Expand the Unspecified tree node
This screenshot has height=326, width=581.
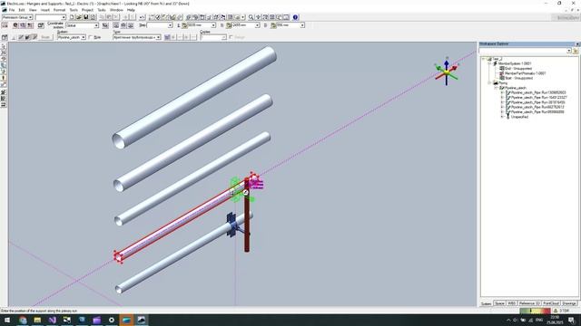(x=502, y=117)
